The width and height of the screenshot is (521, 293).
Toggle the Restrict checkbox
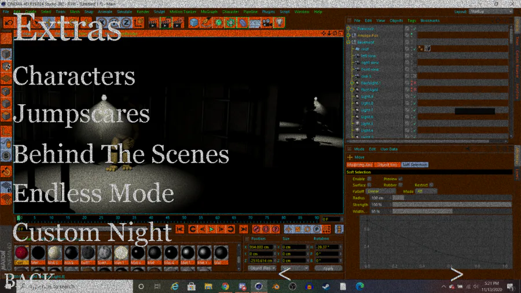[x=431, y=185]
